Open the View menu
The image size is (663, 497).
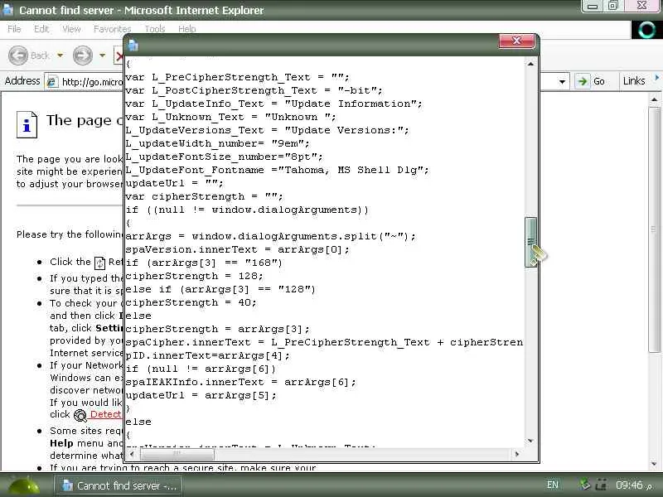click(71, 29)
